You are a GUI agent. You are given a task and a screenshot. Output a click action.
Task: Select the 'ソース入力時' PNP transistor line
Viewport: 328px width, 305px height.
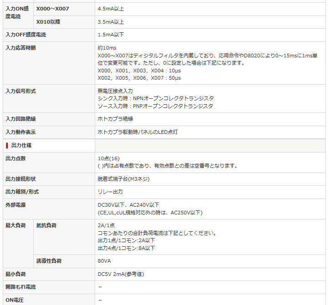pos(155,106)
